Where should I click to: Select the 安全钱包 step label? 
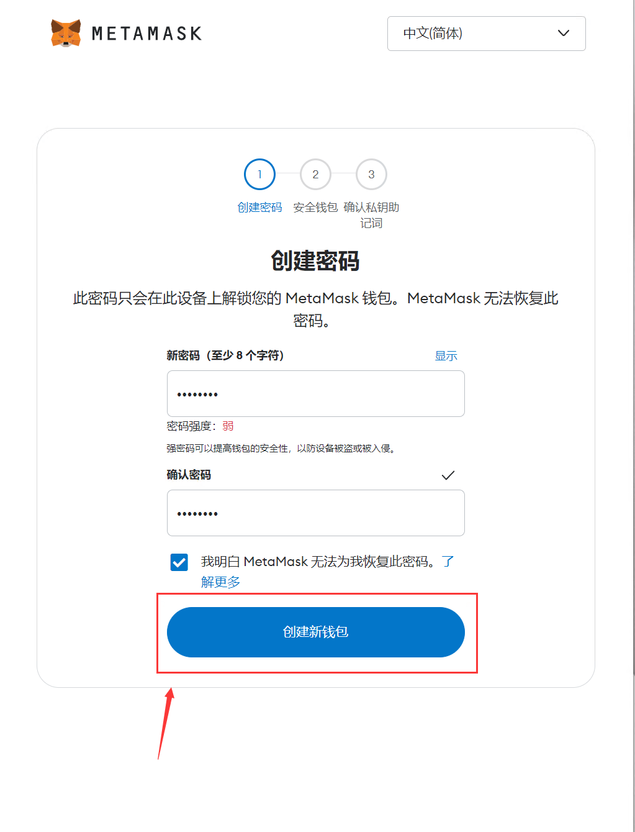315,208
